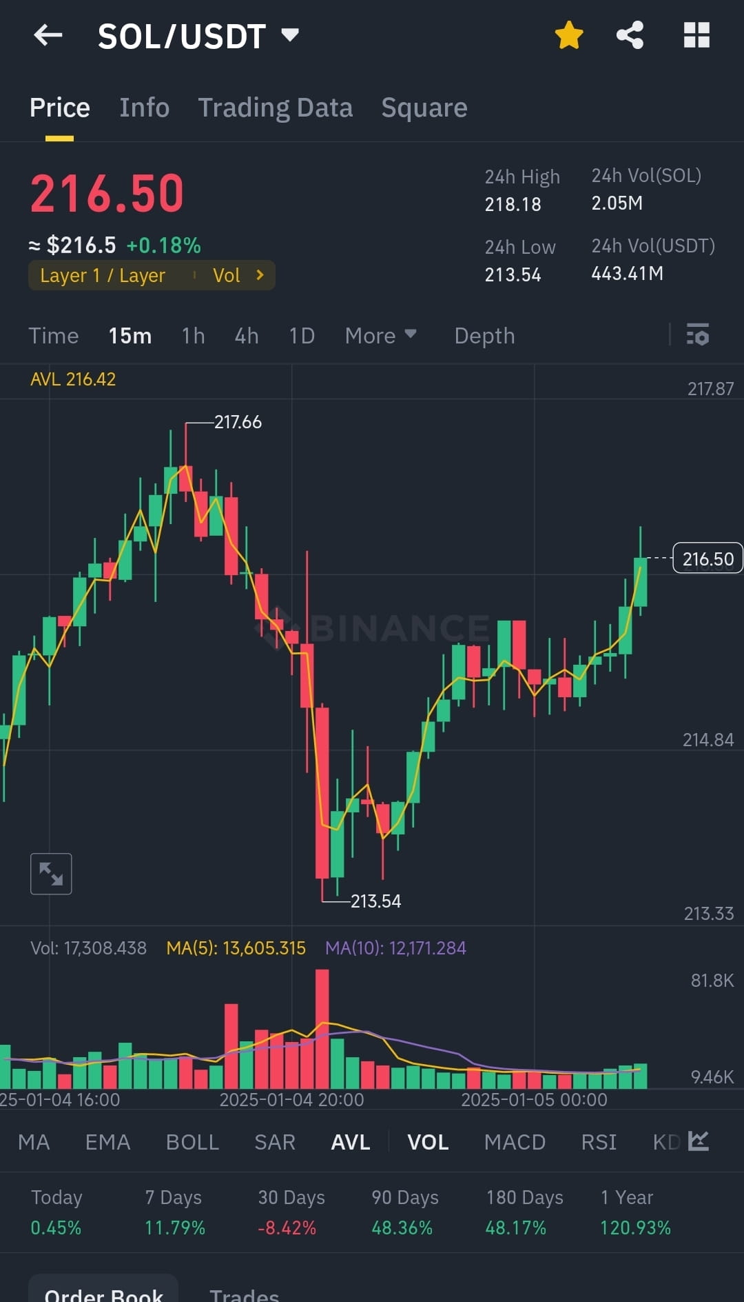Toggle the VOL indicator off

tap(427, 1142)
